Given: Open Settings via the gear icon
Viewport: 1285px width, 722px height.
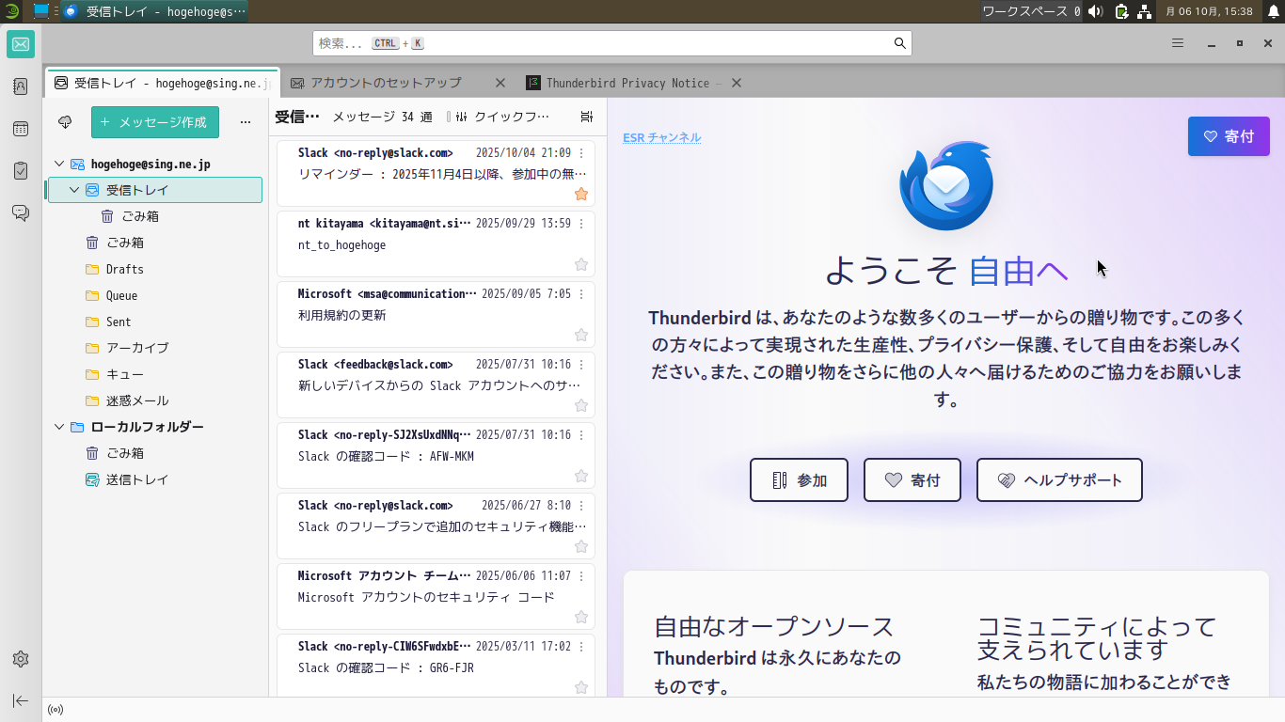Looking at the screenshot, I should [x=21, y=659].
